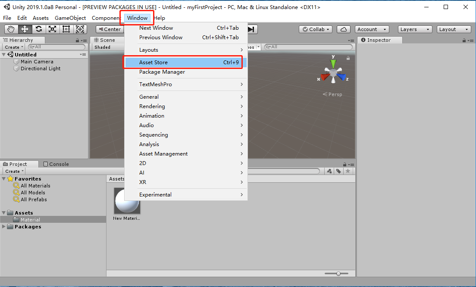Open Scene tab options menu icon
This screenshot has width=476, height=287.
(x=351, y=41)
